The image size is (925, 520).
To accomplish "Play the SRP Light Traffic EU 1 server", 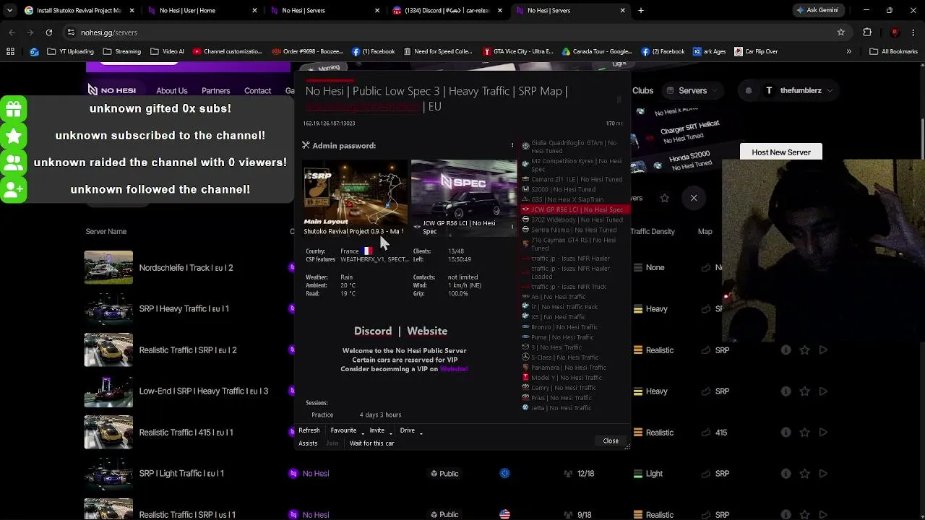I will tap(823, 474).
